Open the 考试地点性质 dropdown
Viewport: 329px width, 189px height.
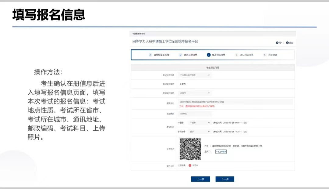[195, 75]
